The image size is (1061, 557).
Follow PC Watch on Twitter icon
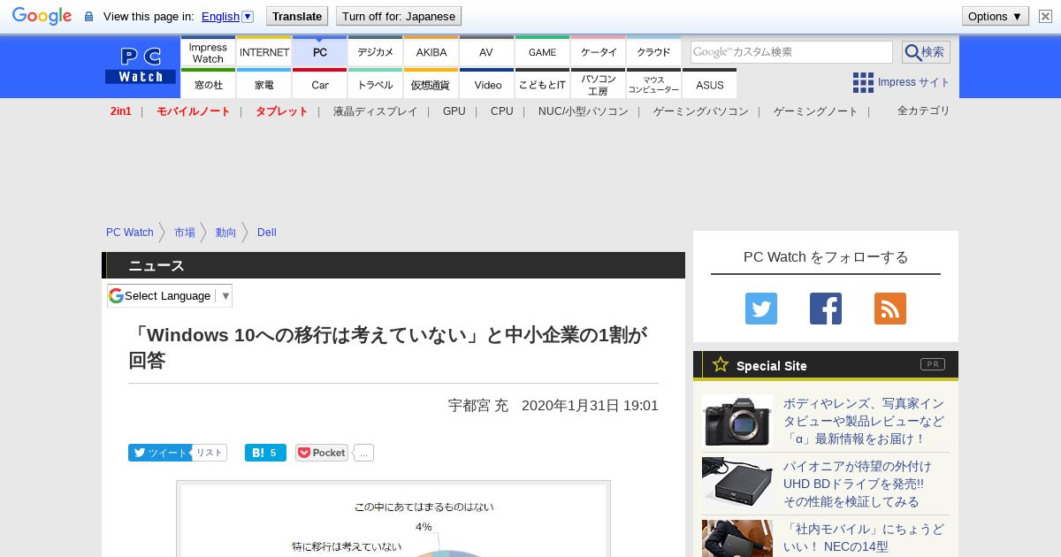click(761, 309)
